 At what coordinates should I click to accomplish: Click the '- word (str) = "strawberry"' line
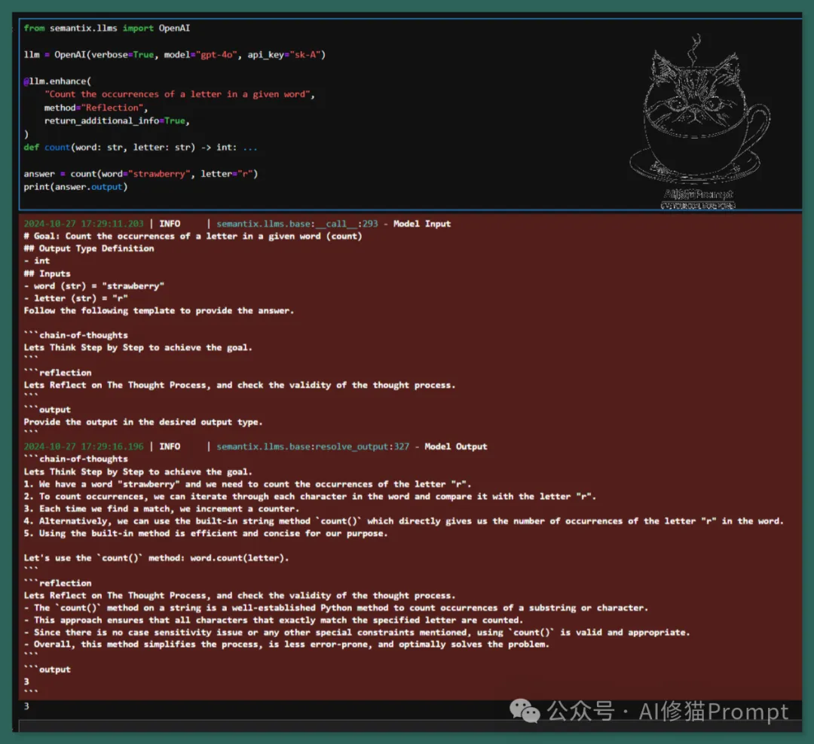pos(94,286)
